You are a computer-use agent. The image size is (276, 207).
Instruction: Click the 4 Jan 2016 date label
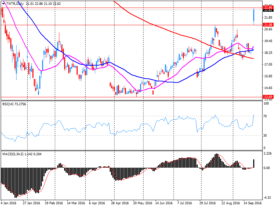[x=9, y=203]
